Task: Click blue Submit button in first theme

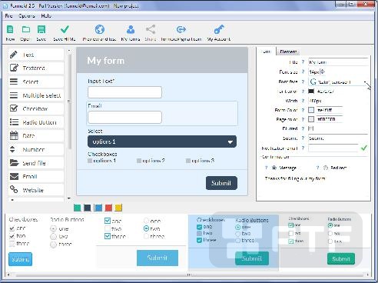Action: coord(20,259)
